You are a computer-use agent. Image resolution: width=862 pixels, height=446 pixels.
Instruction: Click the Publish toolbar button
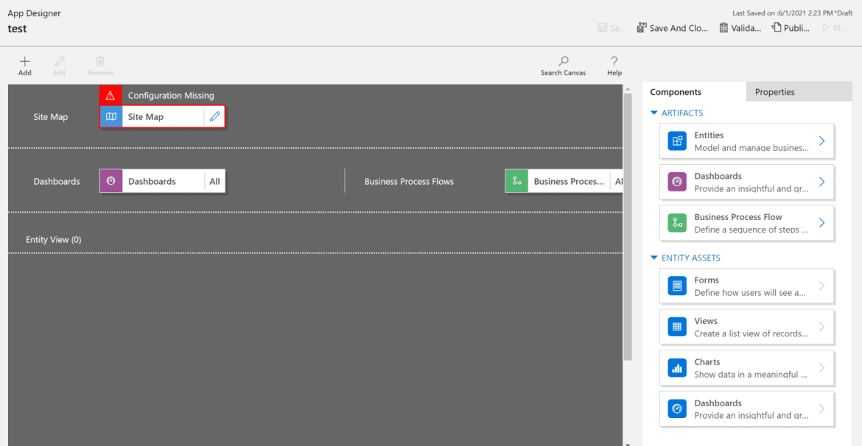tap(791, 28)
